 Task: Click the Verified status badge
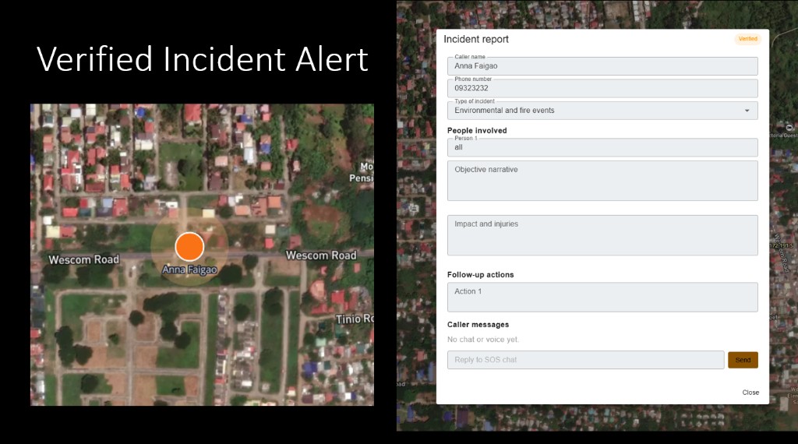[x=747, y=39]
